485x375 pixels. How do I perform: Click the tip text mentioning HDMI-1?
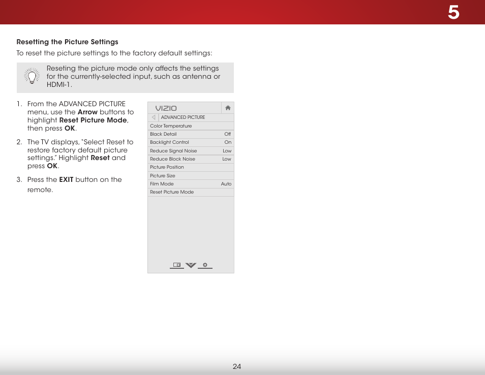pos(133,76)
